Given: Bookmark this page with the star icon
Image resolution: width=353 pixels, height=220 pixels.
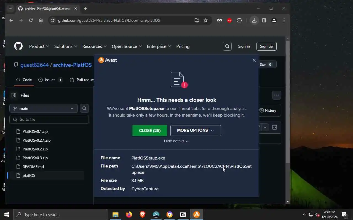Looking at the screenshot, I should 206,20.
